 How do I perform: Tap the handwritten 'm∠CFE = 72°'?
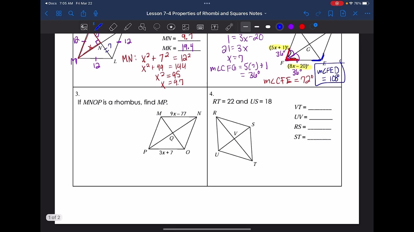coord(288,80)
